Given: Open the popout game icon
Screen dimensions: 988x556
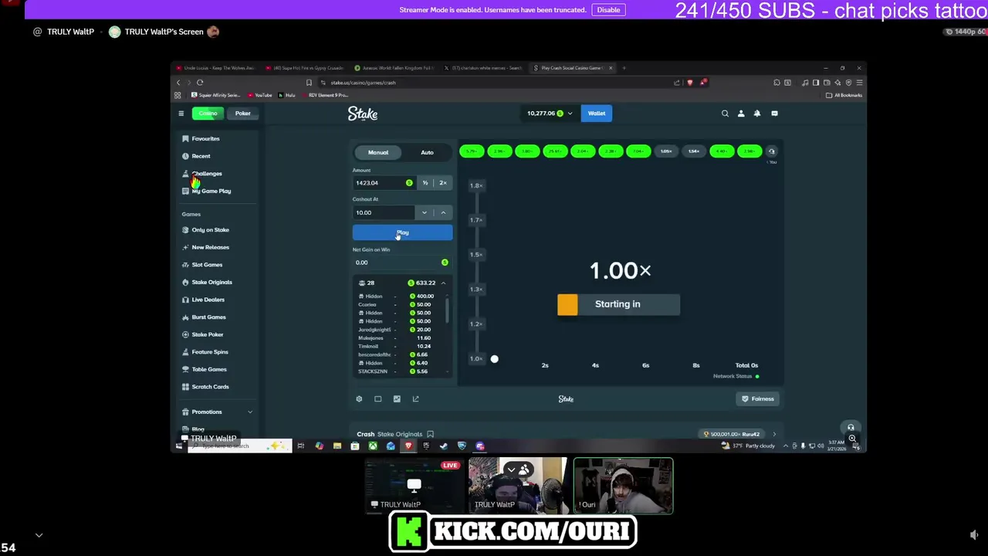Looking at the screenshot, I should 415,399.
